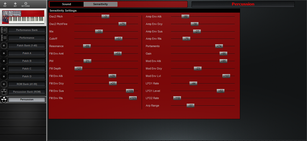Image resolution: width=307 pixels, height=141 pixels.
Task: Click the ROM Bank (41-99) round icon
Action: coord(4,84)
